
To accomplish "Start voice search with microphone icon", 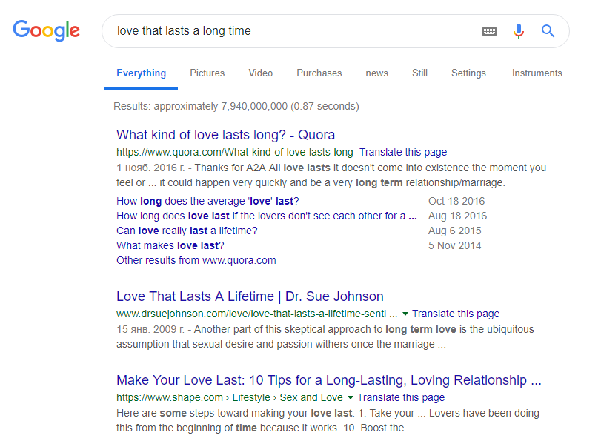I will point(519,30).
